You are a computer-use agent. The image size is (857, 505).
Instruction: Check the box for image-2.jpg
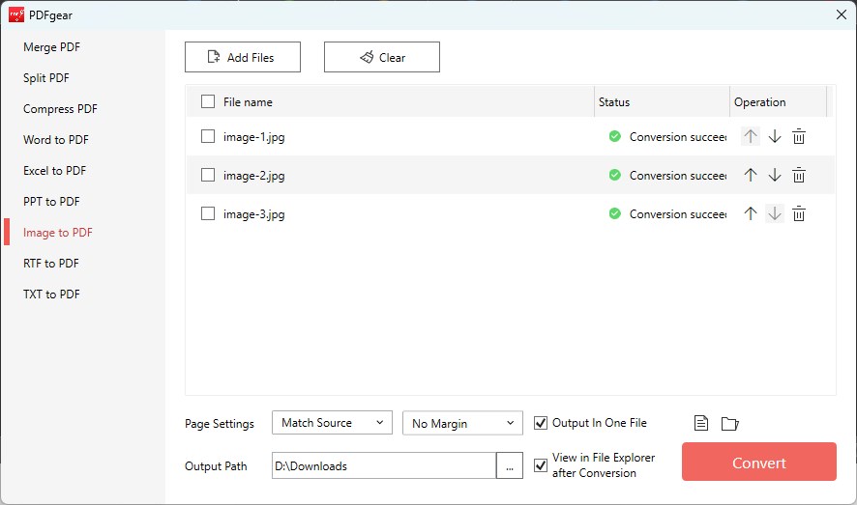(x=208, y=175)
